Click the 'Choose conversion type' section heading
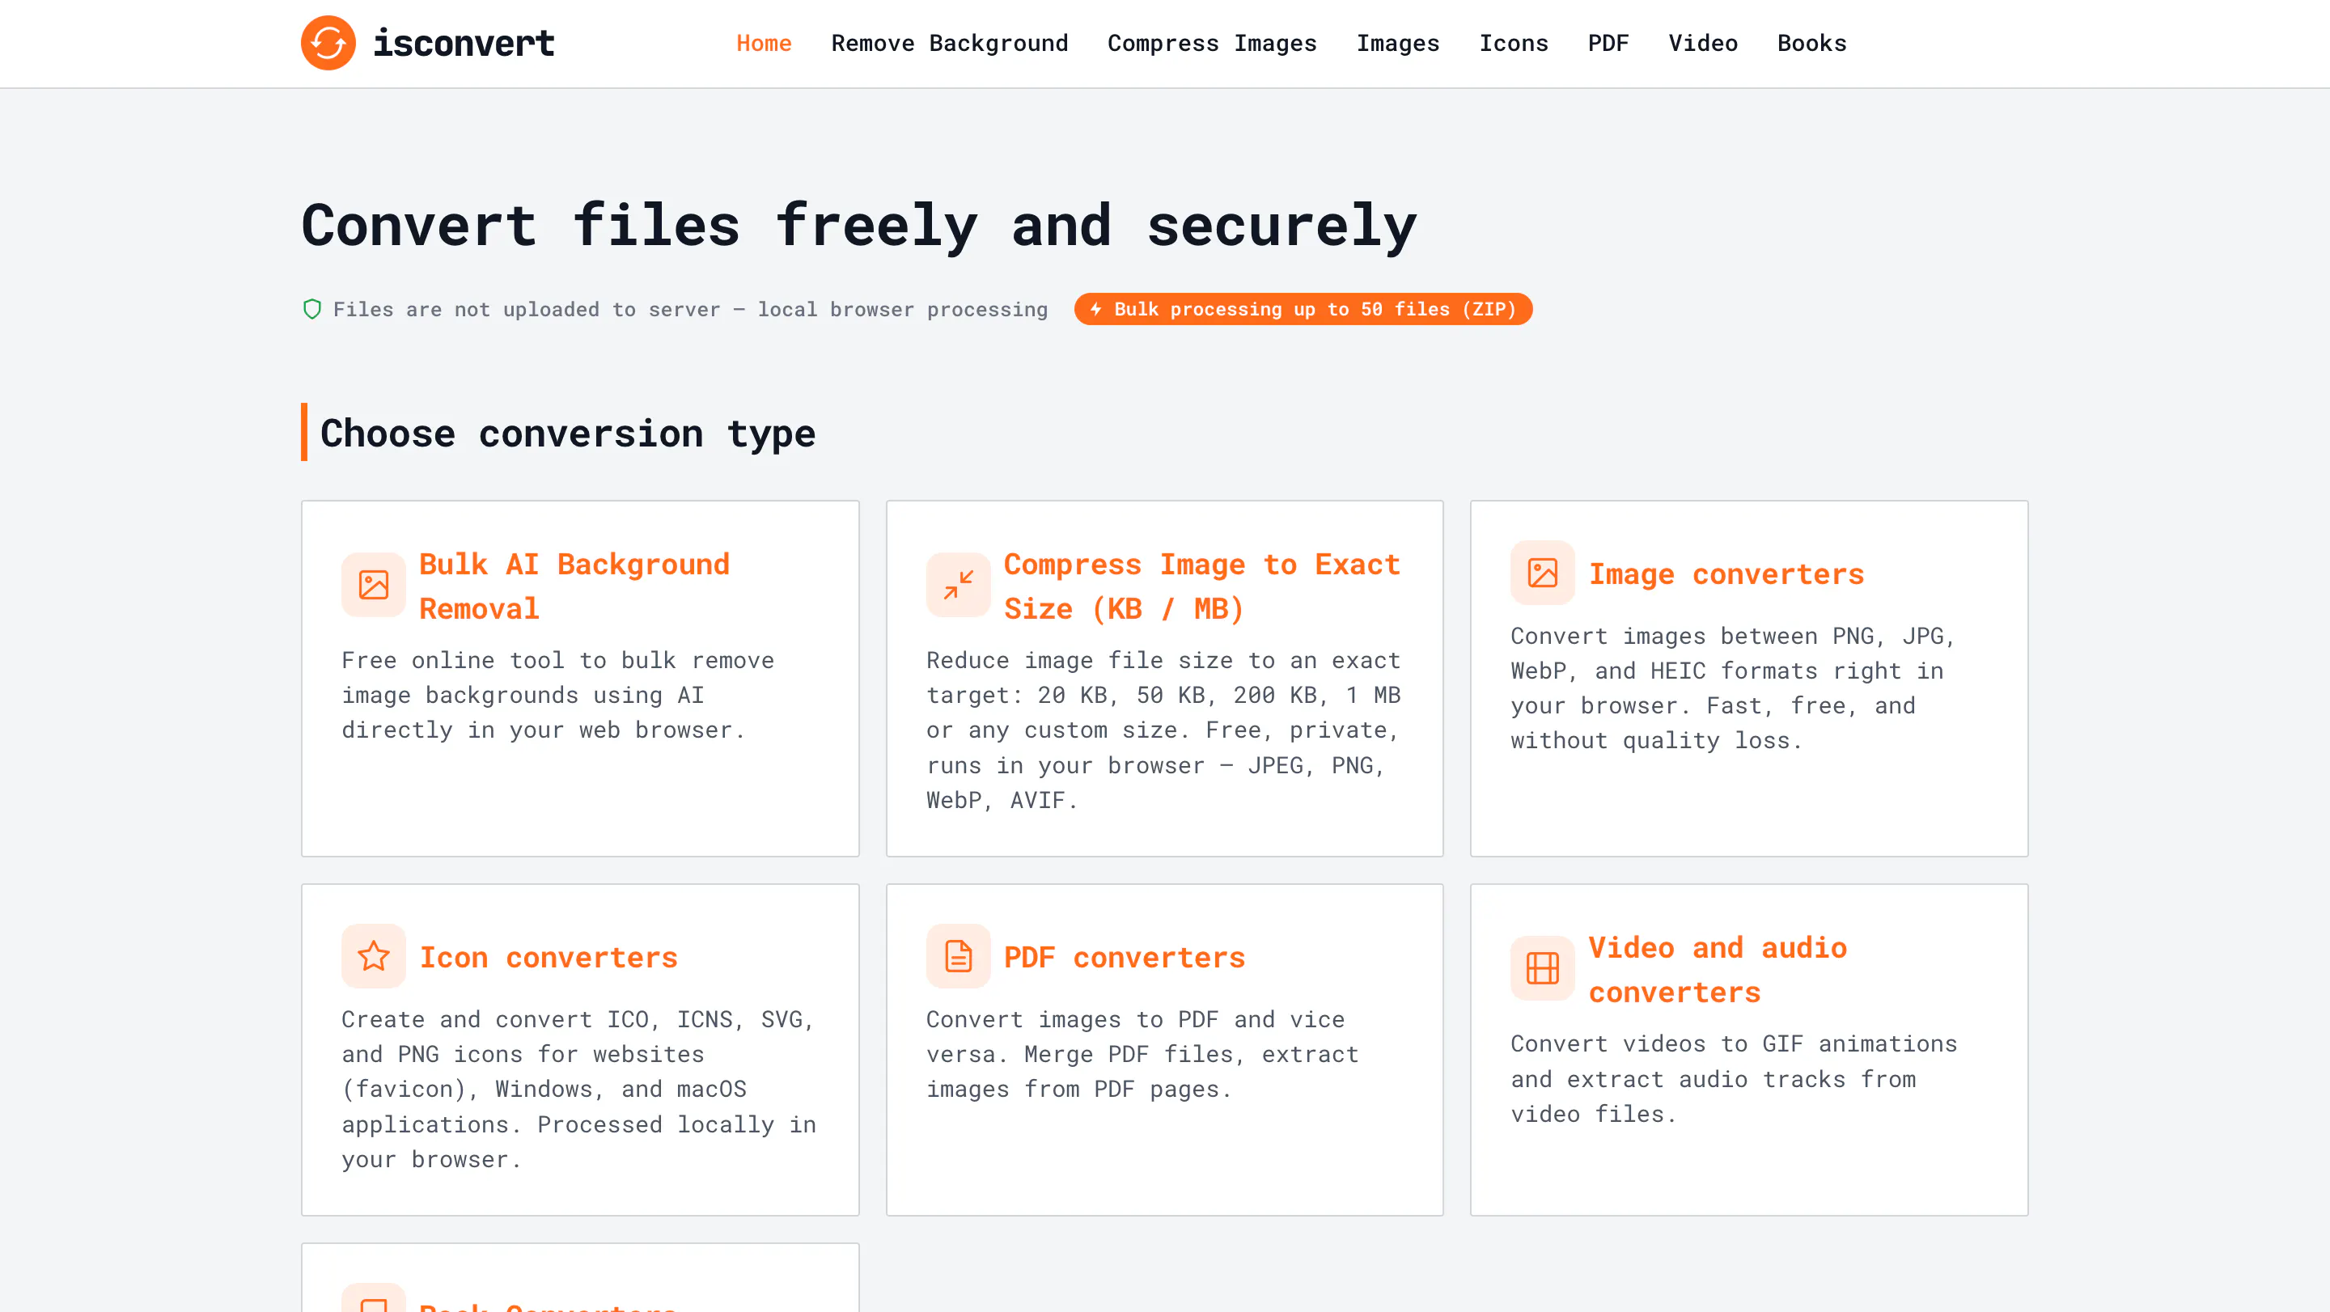The image size is (2330, 1312). pos(568,433)
